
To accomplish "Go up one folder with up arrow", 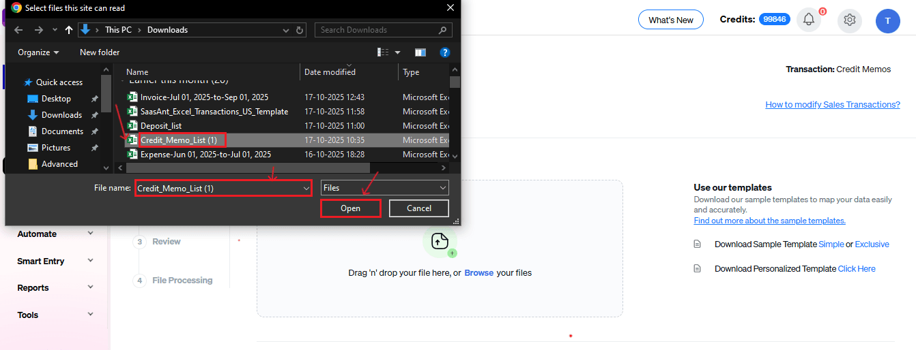I will click(68, 30).
